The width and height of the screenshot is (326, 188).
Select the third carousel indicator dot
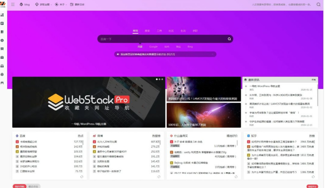pyautogui.click(x=162, y=79)
